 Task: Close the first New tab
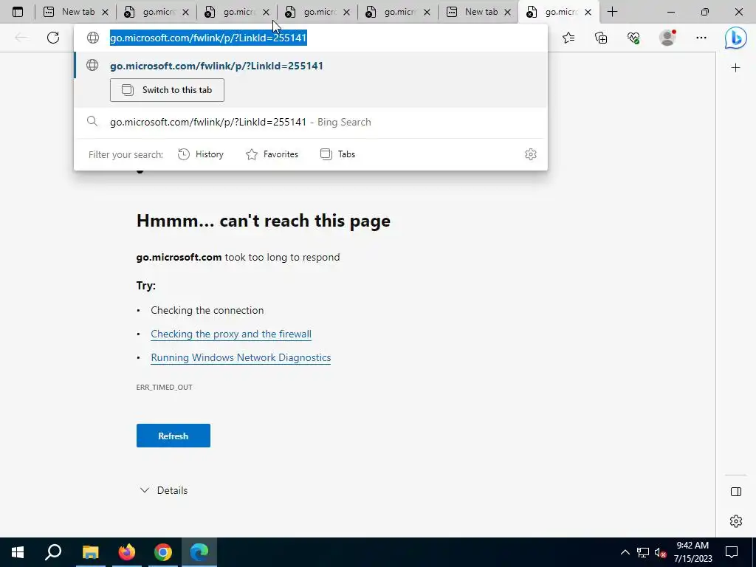105,13
